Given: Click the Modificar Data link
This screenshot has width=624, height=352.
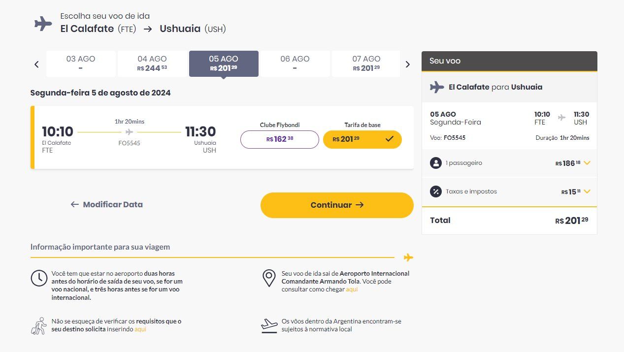Looking at the screenshot, I should (x=106, y=204).
